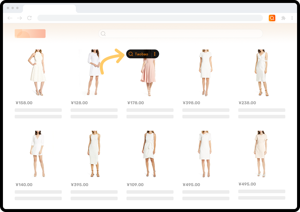Click the forward navigation arrow
The height and width of the screenshot is (212, 300).
coord(19,18)
